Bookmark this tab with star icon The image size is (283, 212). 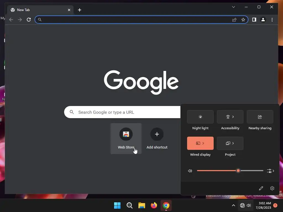coord(243,20)
